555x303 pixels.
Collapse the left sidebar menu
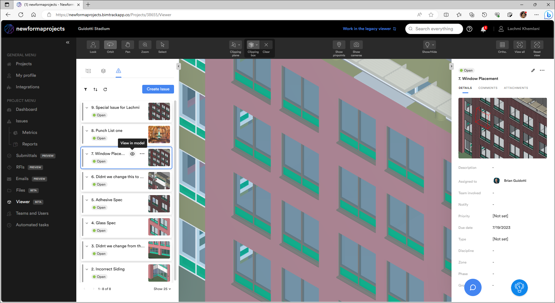click(x=68, y=42)
